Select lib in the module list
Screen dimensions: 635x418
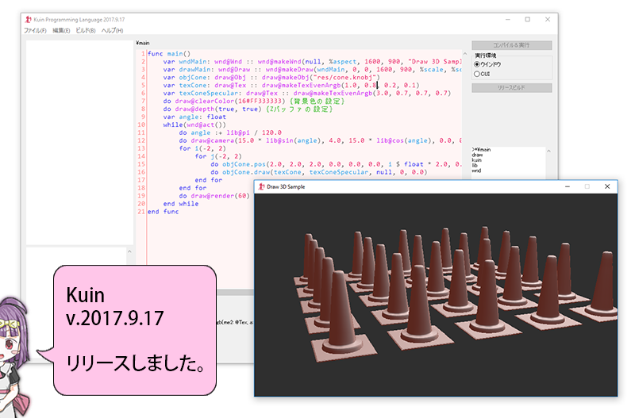pos(475,165)
